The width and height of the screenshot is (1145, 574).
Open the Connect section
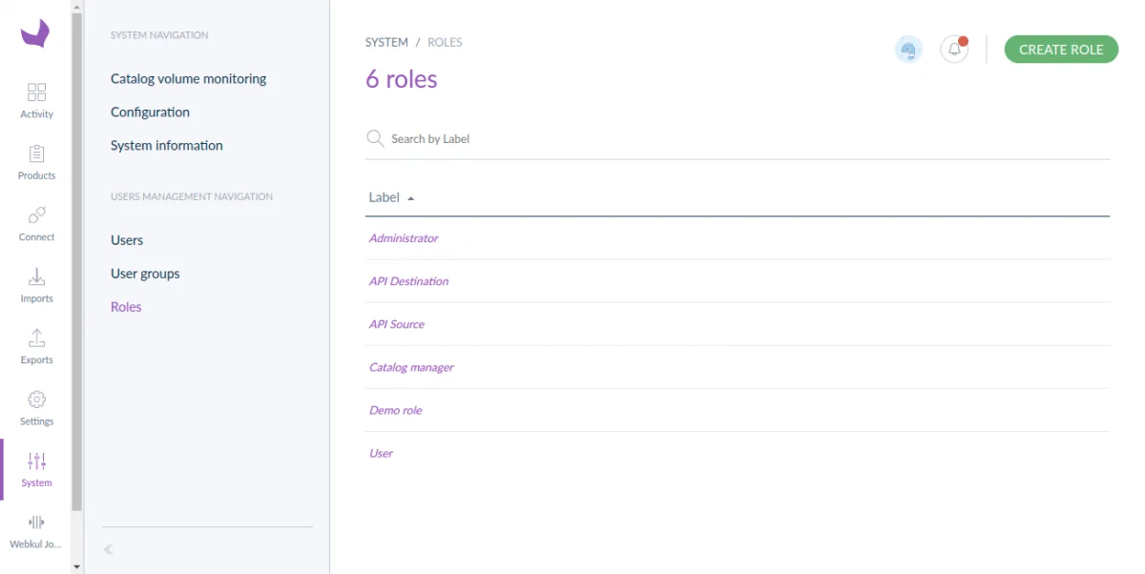tap(36, 223)
